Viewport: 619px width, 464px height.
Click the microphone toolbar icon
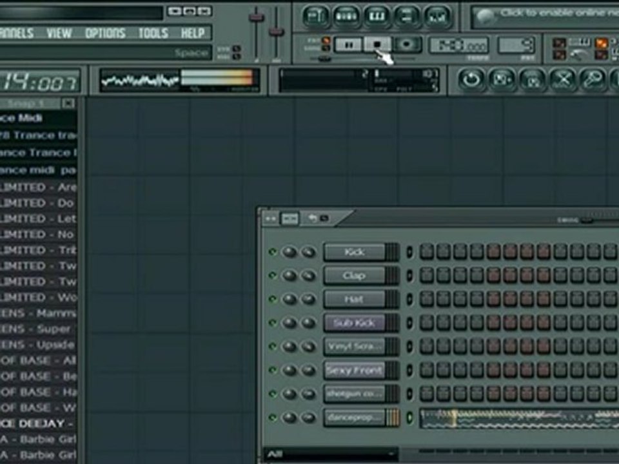click(593, 80)
